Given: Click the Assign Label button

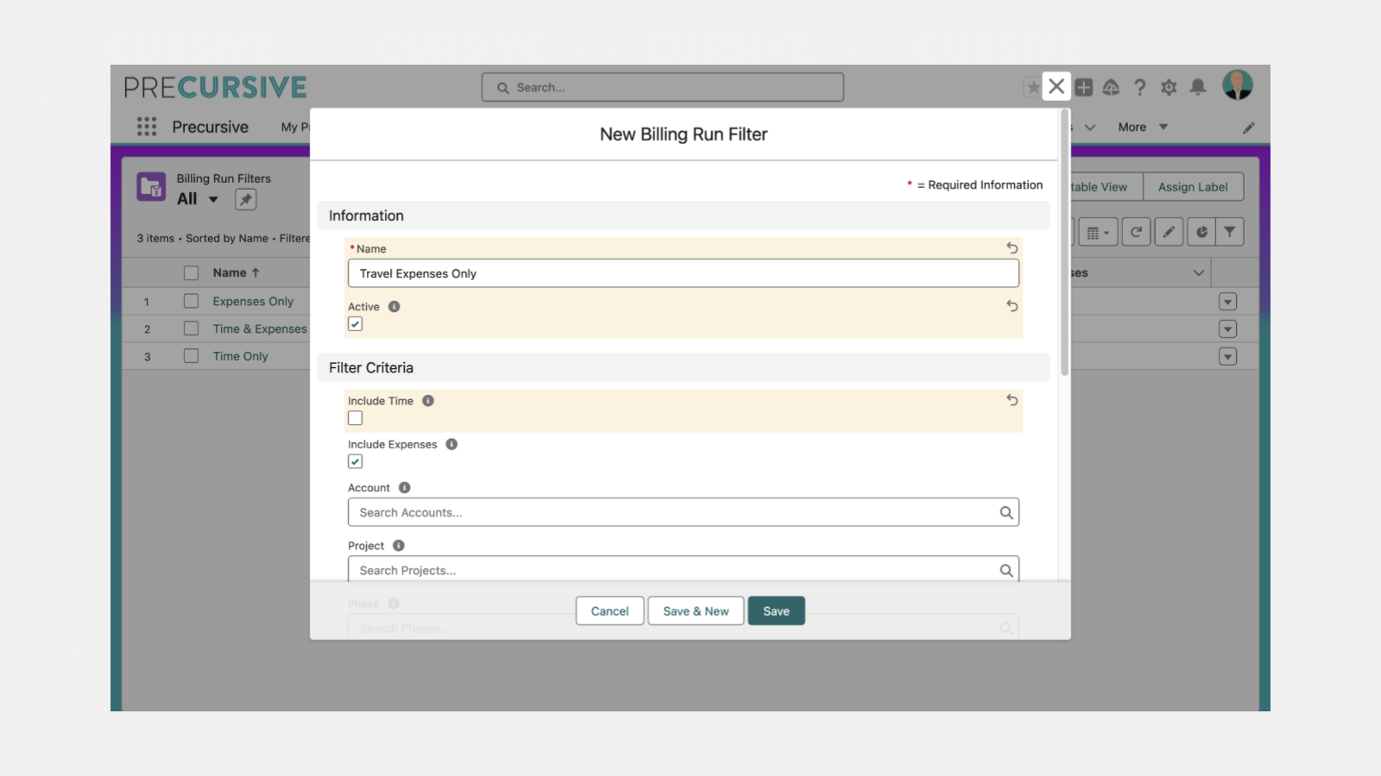Looking at the screenshot, I should [x=1193, y=187].
